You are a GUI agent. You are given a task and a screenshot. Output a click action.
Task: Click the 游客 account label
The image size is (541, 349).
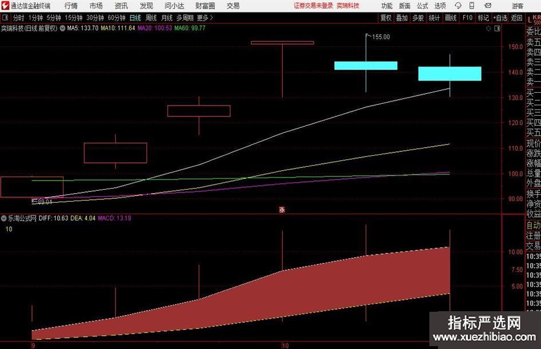[518, 6]
